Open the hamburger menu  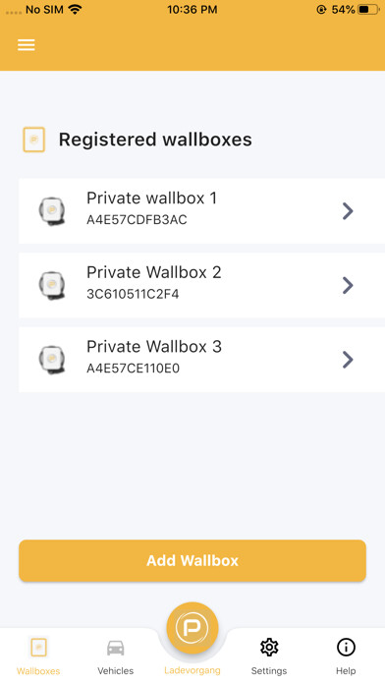pos(27,45)
